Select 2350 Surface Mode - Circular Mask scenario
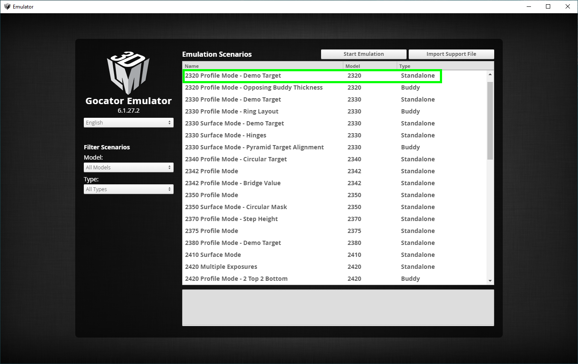 [236, 207]
